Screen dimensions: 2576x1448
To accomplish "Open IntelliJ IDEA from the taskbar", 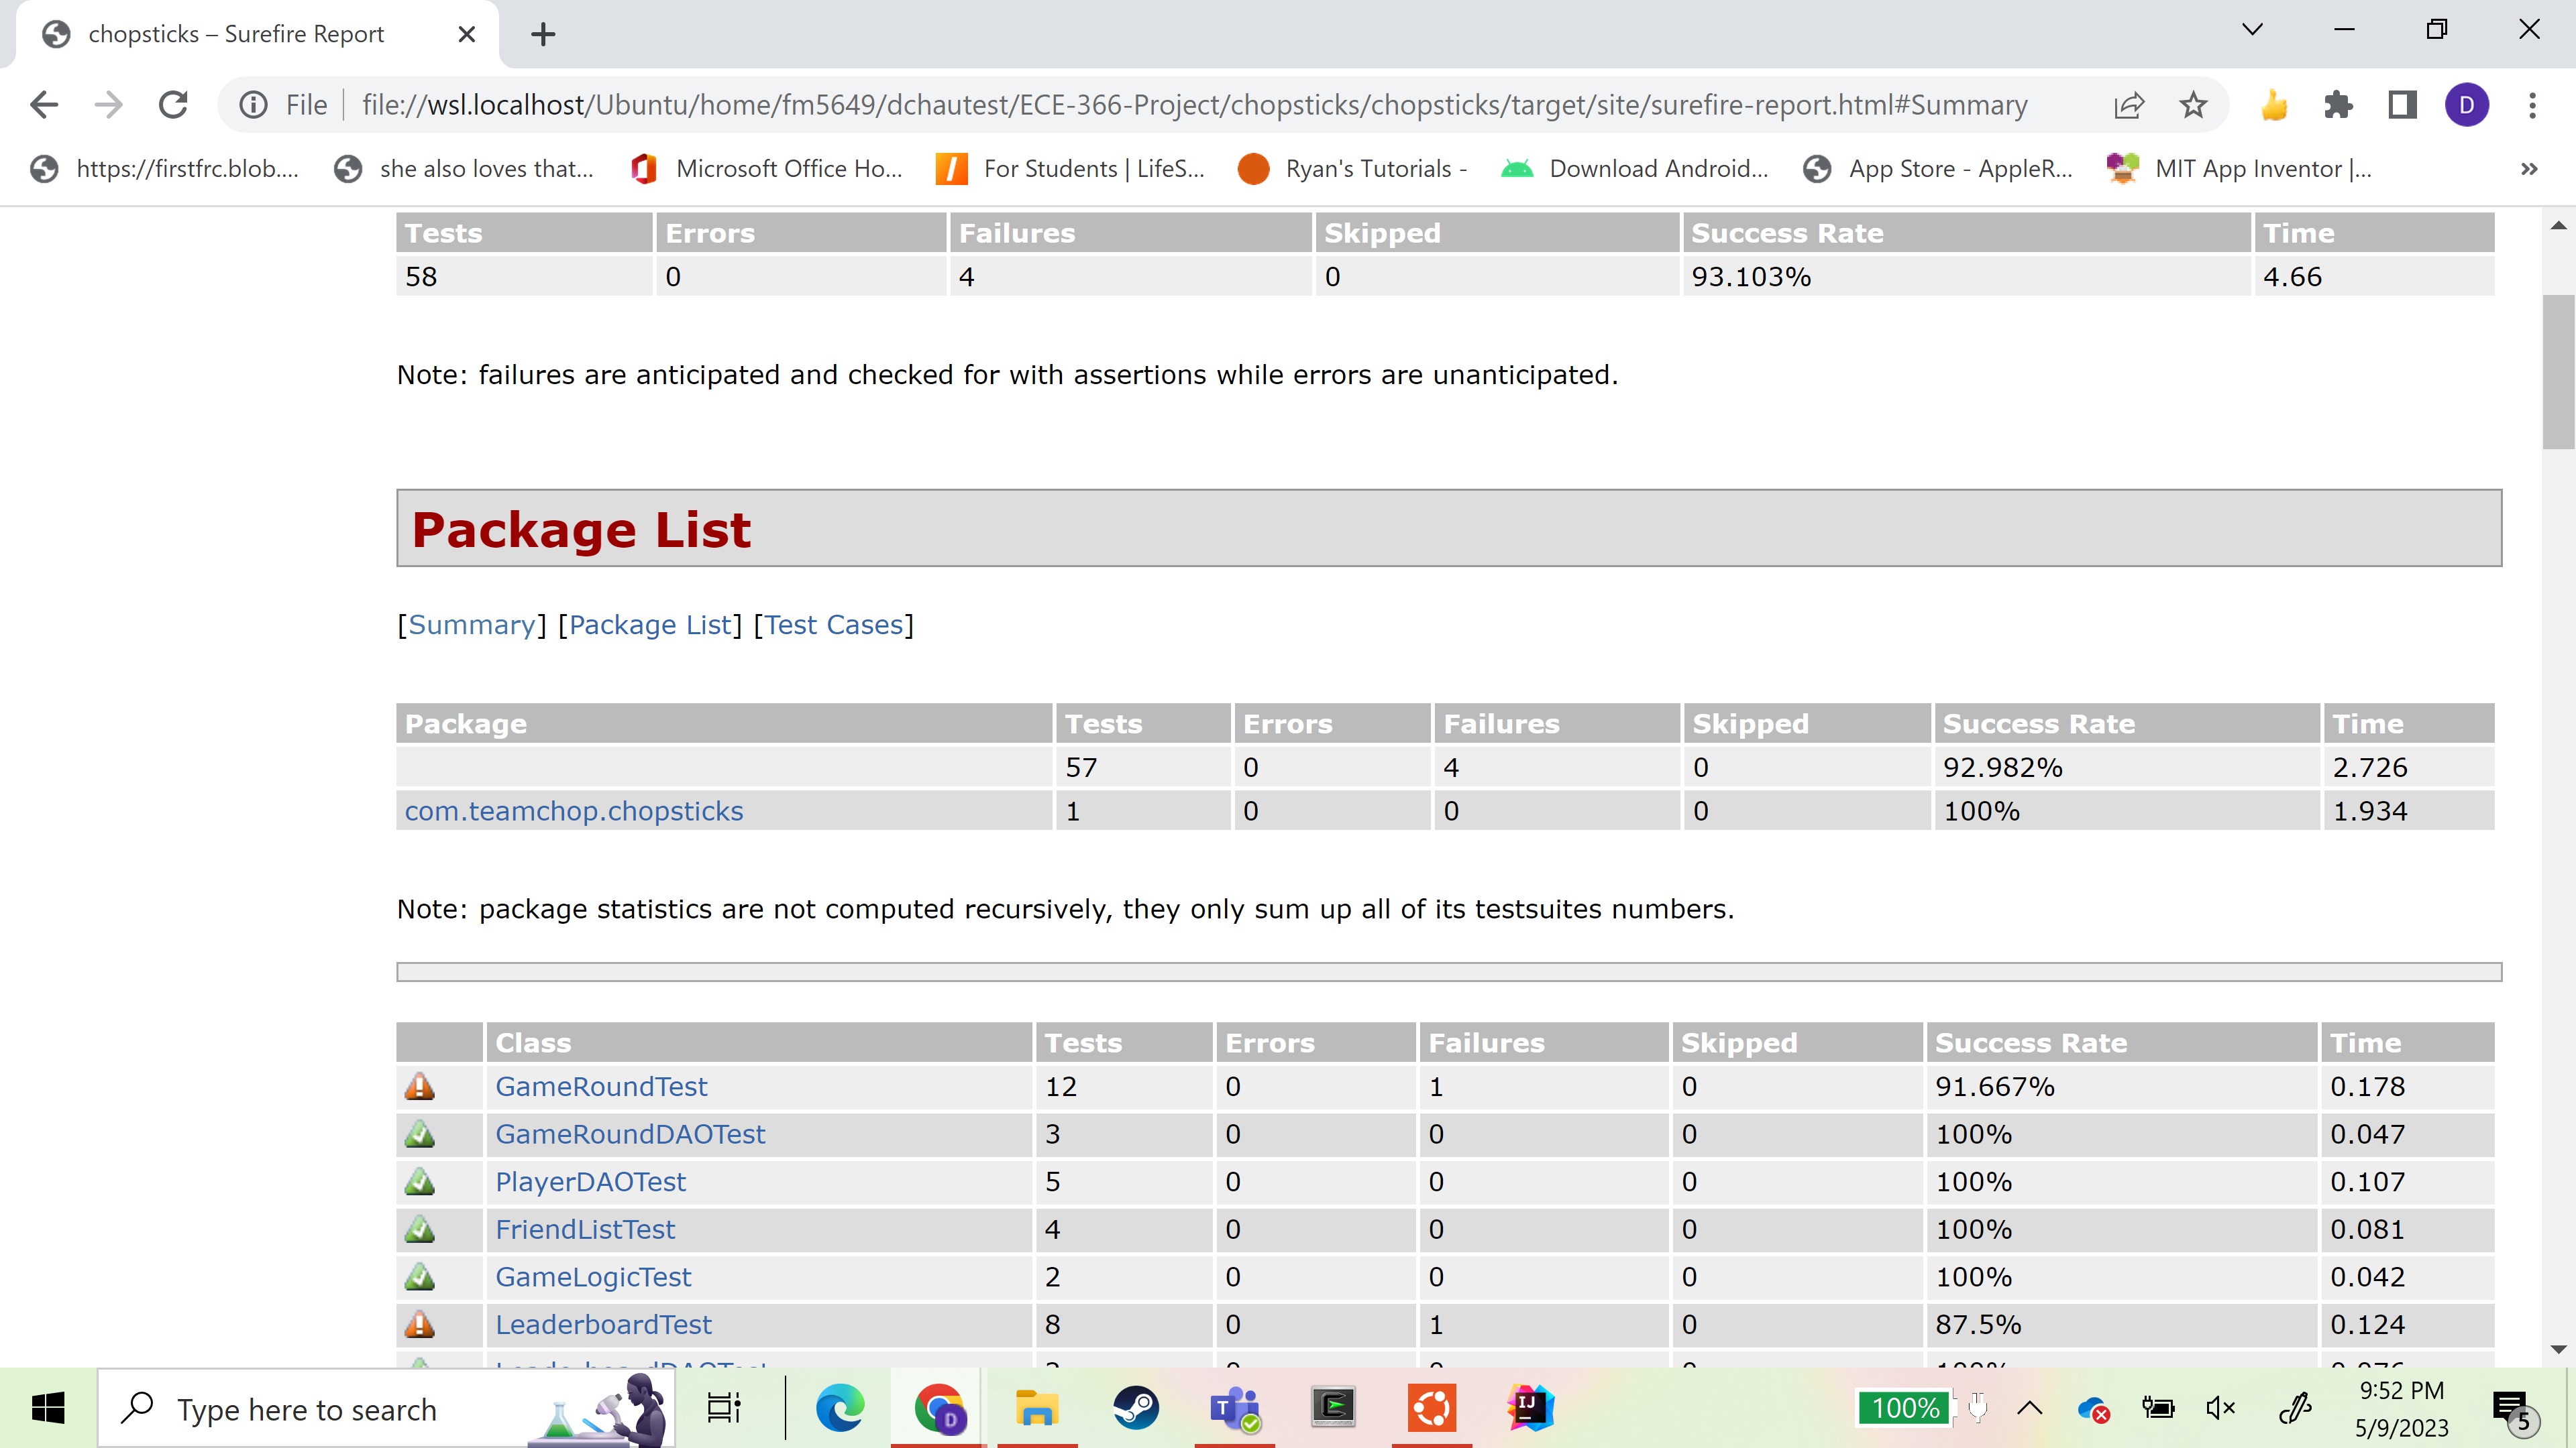I will coord(1530,1409).
